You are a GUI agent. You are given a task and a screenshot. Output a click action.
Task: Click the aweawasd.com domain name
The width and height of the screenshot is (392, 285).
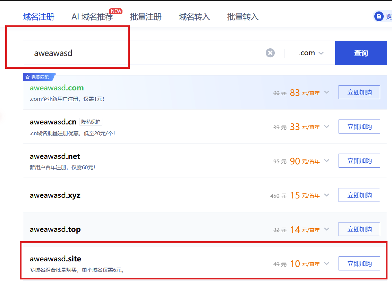pyautogui.click(x=57, y=88)
